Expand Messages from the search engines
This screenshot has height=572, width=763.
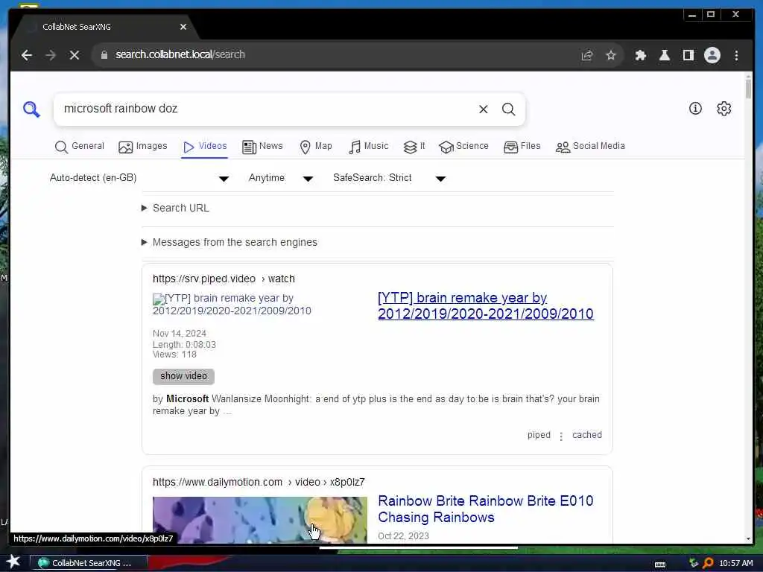[x=229, y=242]
